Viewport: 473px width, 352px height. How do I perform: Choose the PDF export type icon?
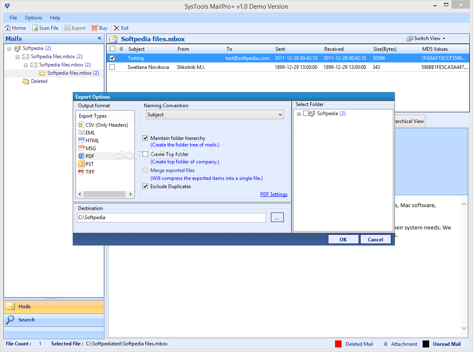[x=81, y=156]
